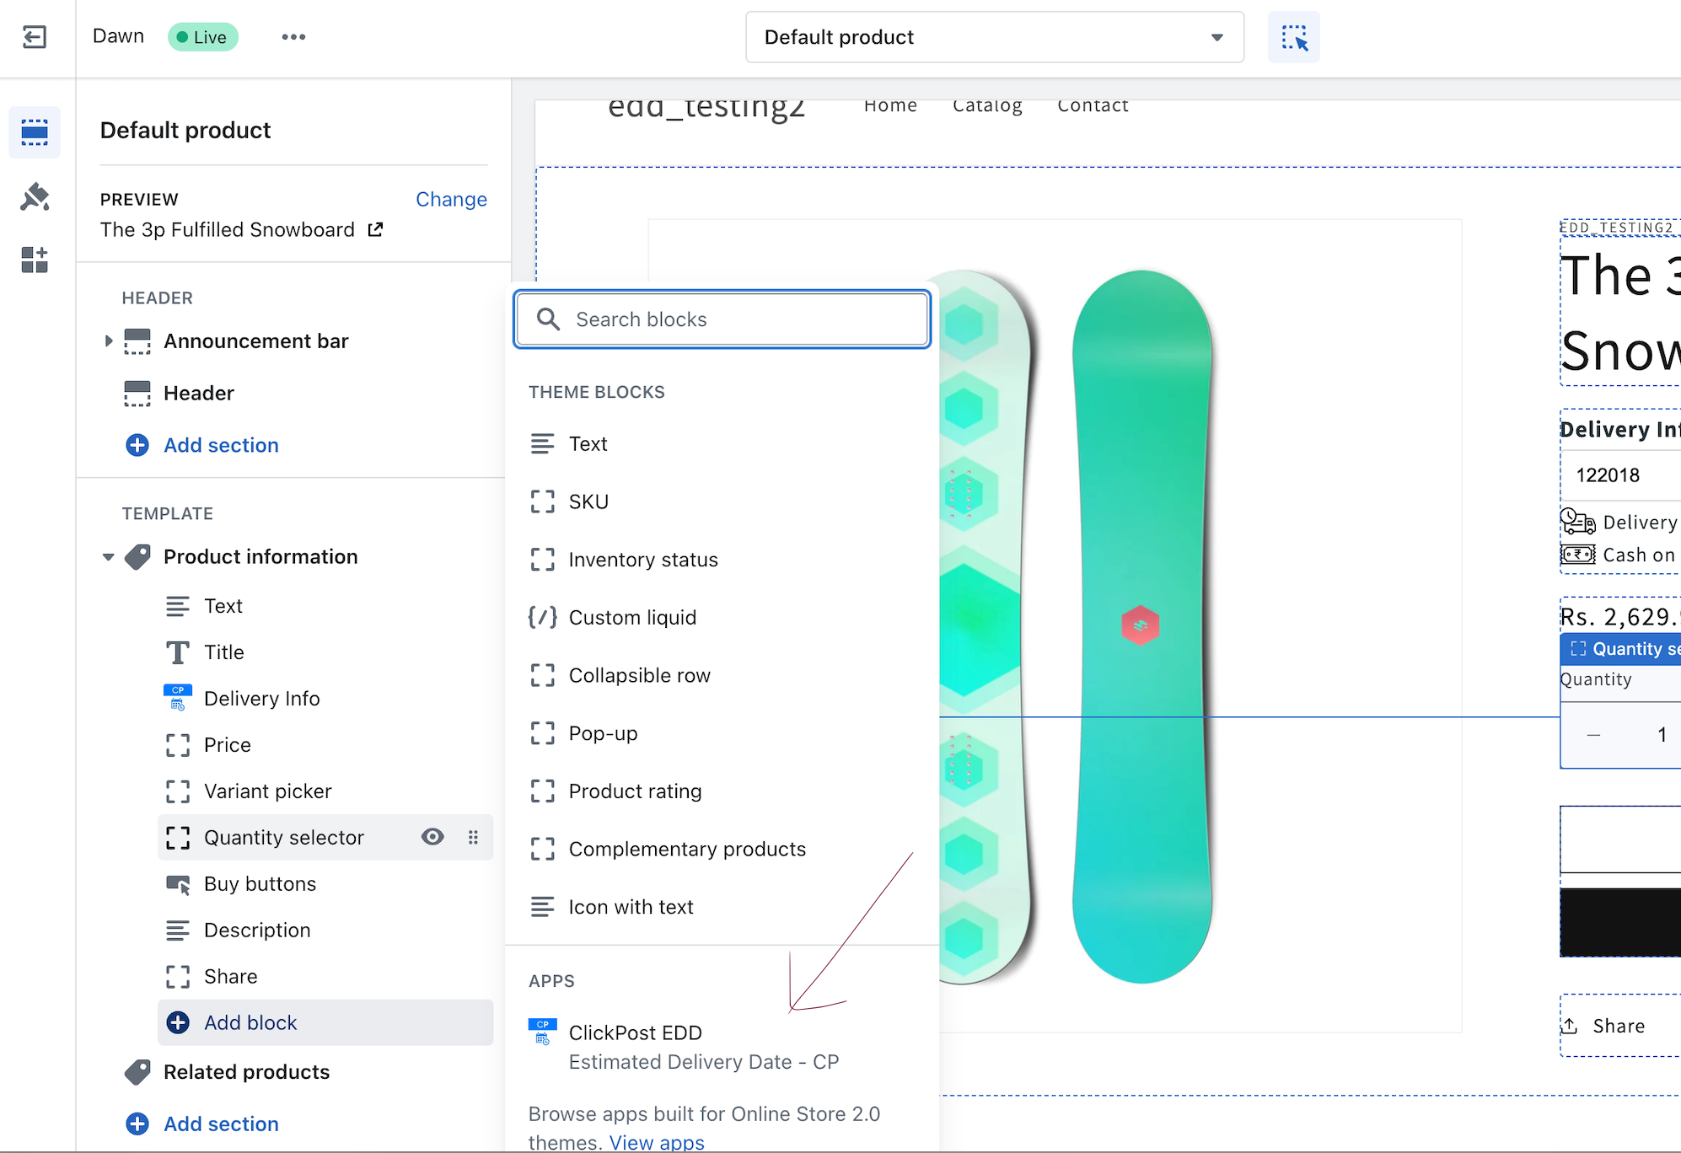
Task: Collapse the Product information section
Action: (x=108, y=557)
